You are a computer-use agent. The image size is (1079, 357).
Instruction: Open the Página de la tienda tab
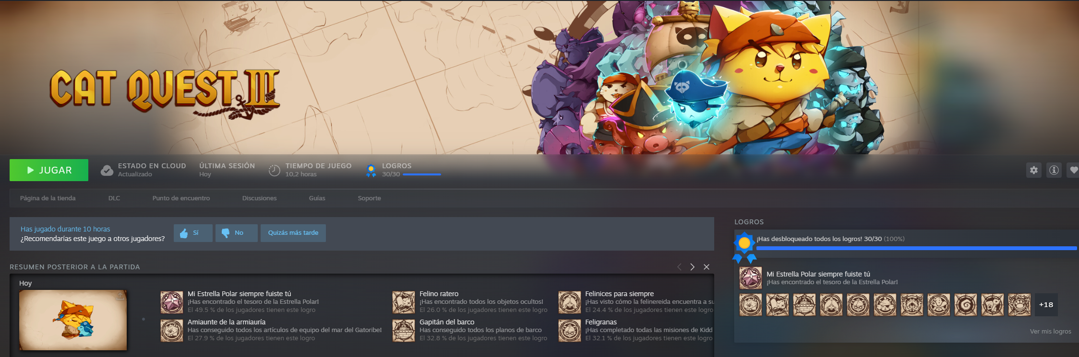[x=48, y=198]
